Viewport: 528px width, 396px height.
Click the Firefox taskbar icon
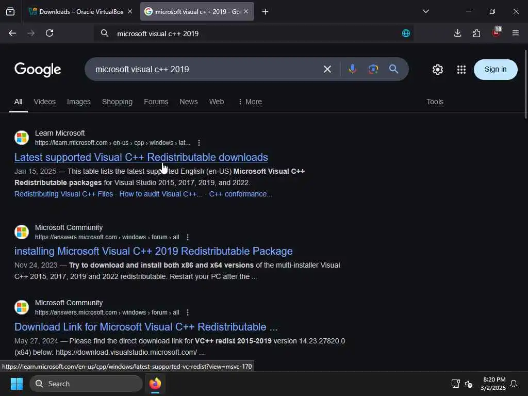click(x=155, y=384)
